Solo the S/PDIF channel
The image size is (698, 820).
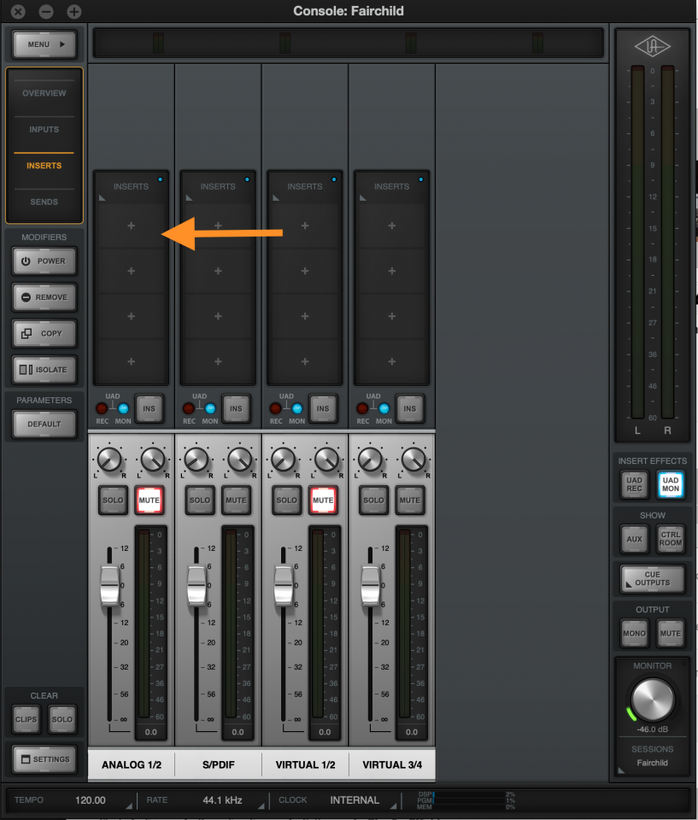[x=200, y=500]
